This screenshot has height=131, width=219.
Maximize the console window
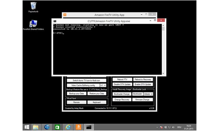pos(155,20)
